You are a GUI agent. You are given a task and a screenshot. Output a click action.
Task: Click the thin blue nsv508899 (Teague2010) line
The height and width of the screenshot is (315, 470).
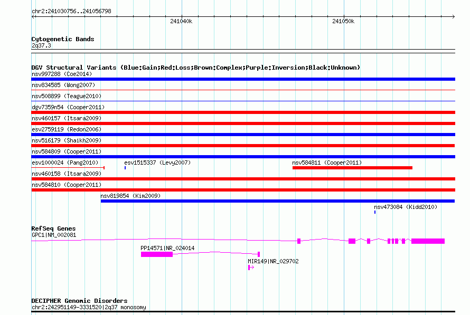(243, 101)
